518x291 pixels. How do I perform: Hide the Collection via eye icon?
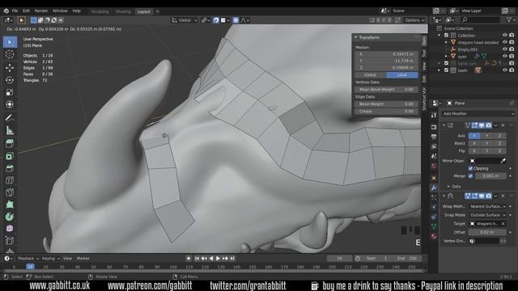pos(504,35)
